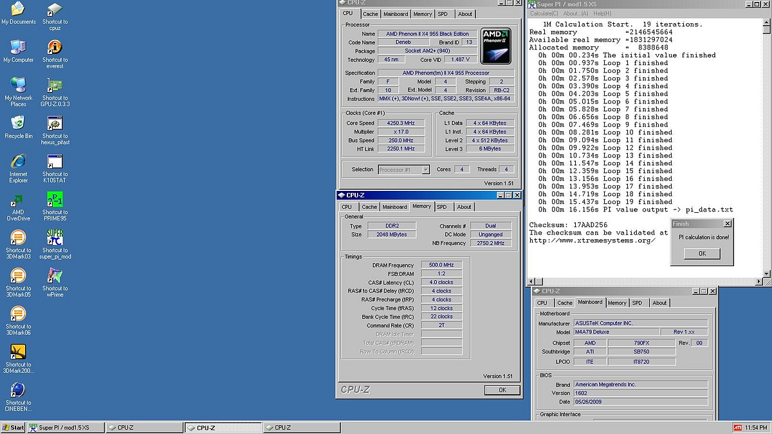
Task: Open the Calculate menu in Super PI
Action: [544, 14]
